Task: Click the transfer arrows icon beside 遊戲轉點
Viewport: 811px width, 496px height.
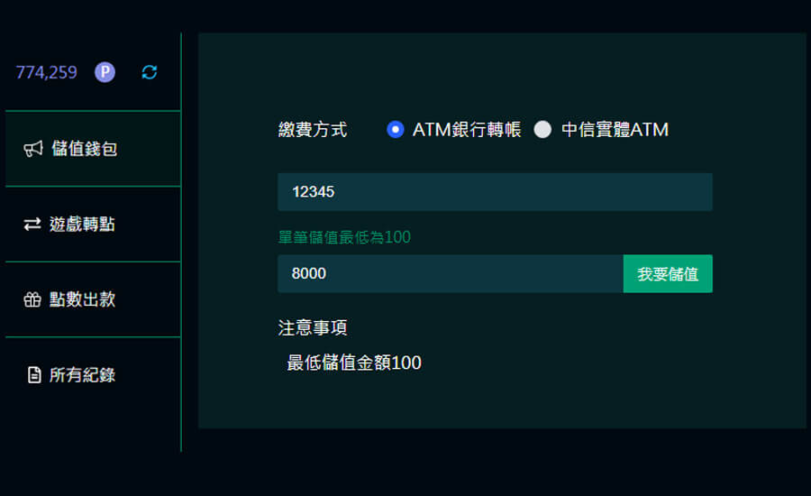Action: (32, 225)
